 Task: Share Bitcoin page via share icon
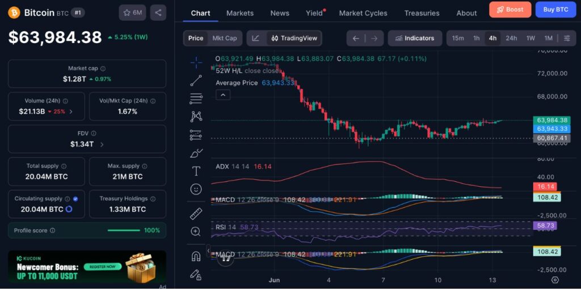[x=158, y=12]
